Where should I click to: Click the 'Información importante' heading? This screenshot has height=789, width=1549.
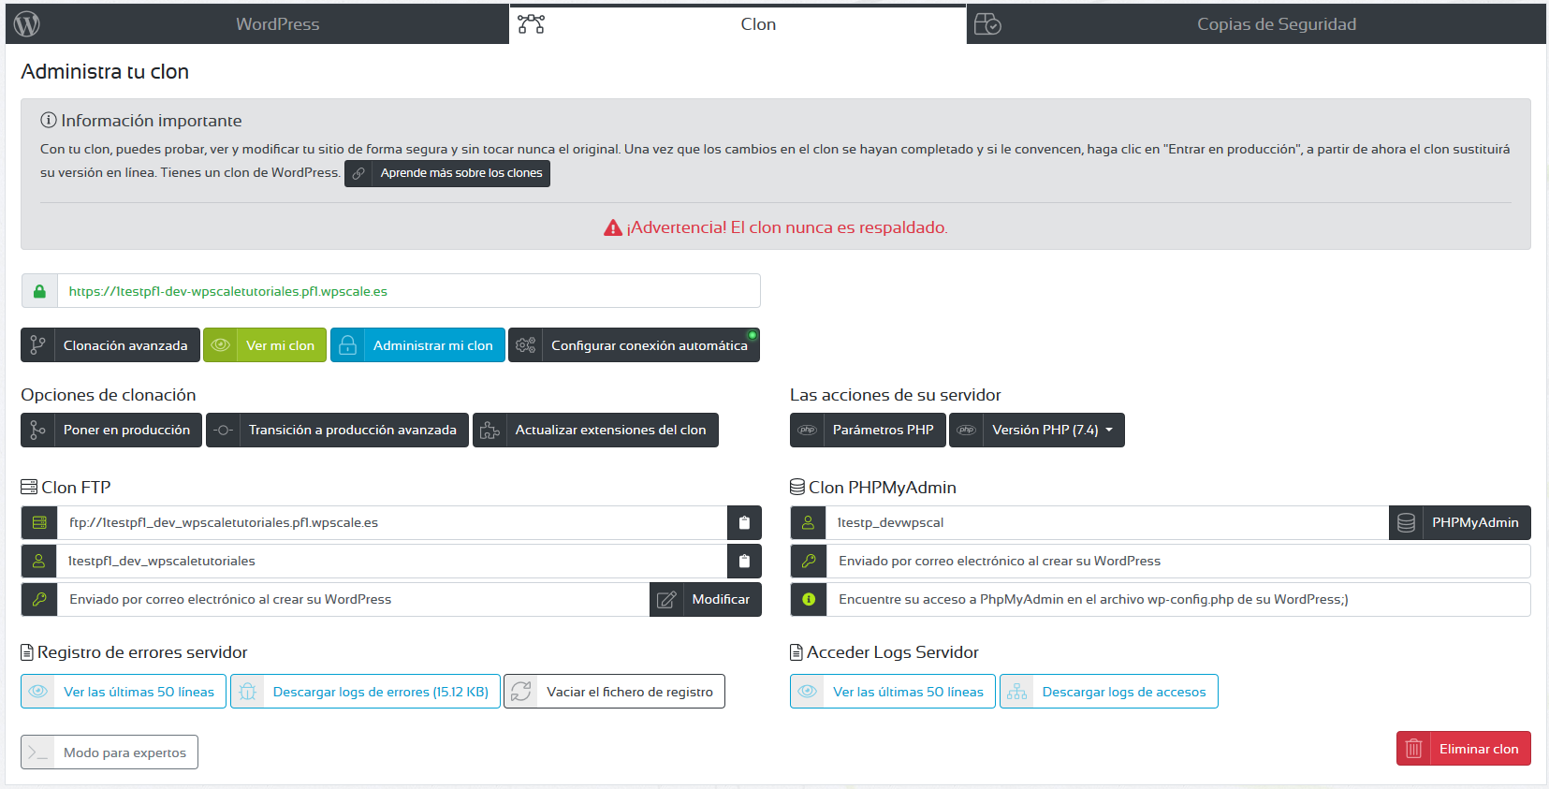[x=151, y=121]
